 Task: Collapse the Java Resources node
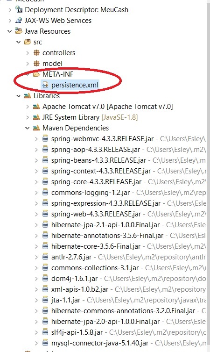click(x=9, y=31)
